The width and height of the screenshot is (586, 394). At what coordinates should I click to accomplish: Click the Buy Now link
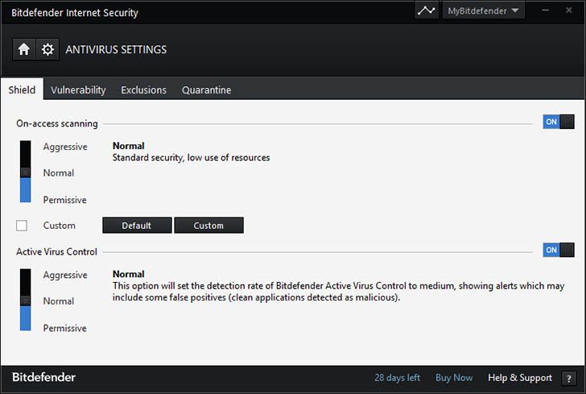[454, 377]
